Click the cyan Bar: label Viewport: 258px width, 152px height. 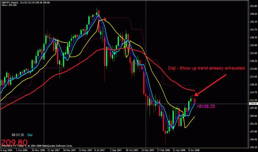click(30, 135)
